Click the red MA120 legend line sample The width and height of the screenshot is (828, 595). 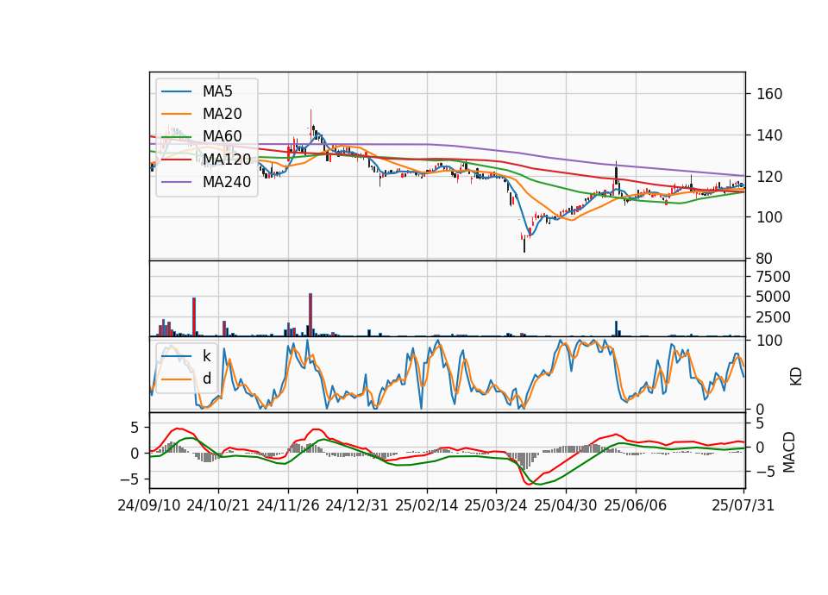point(176,160)
